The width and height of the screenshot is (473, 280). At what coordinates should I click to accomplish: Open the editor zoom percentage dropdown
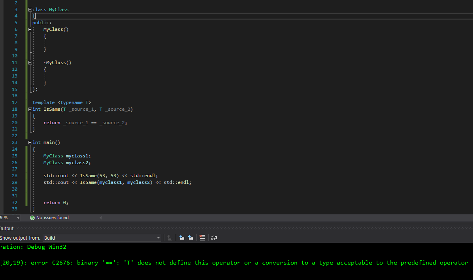(18, 218)
